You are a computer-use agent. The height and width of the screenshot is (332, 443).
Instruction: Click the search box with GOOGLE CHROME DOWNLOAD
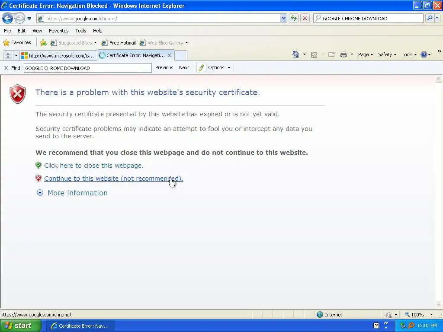coord(368,18)
